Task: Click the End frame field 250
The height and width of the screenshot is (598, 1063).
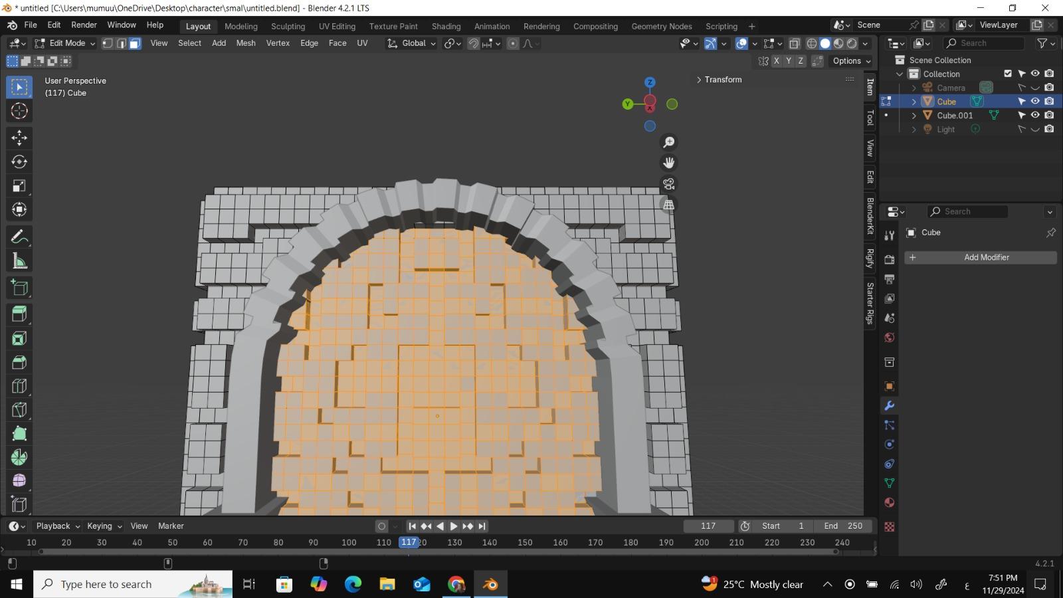Action: [x=843, y=526]
